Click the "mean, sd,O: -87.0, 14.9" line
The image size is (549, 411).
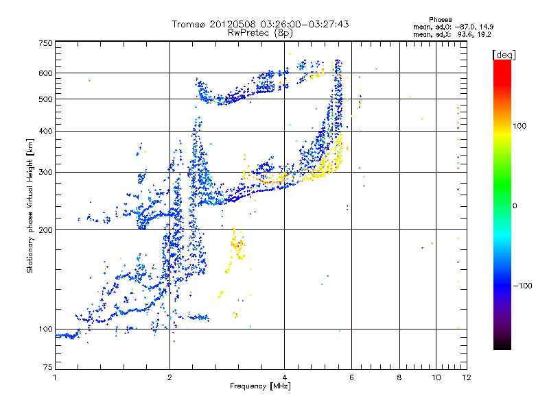point(454,27)
